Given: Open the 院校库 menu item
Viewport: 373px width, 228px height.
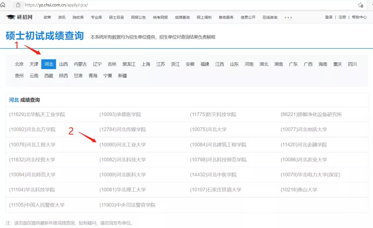Looking at the screenshot, I should [x=78, y=18].
